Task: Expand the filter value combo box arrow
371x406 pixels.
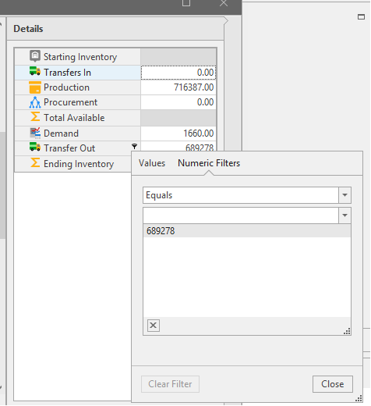Action: [344, 215]
